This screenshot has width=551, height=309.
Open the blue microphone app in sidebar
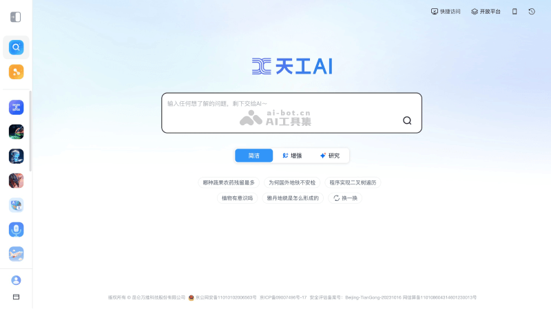16,229
